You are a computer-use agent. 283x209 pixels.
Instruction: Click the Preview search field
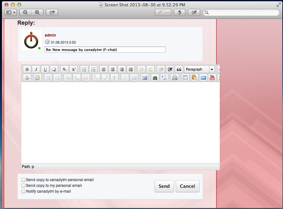pyautogui.click(x=241, y=13)
